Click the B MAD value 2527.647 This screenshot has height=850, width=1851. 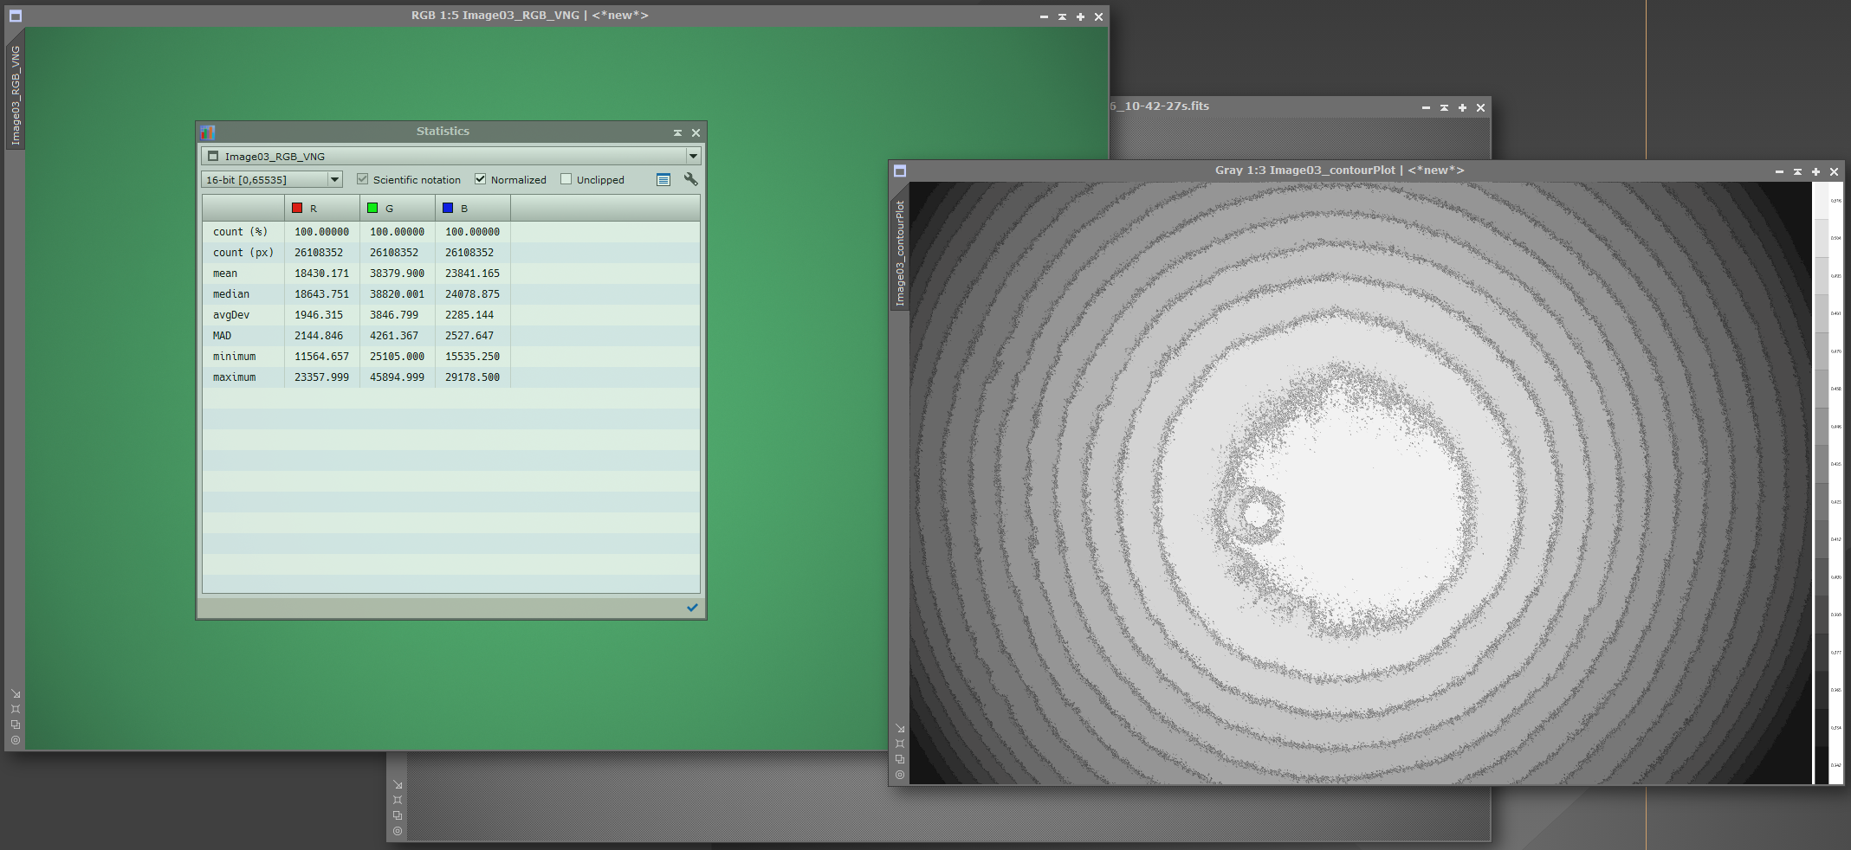(x=469, y=336)
